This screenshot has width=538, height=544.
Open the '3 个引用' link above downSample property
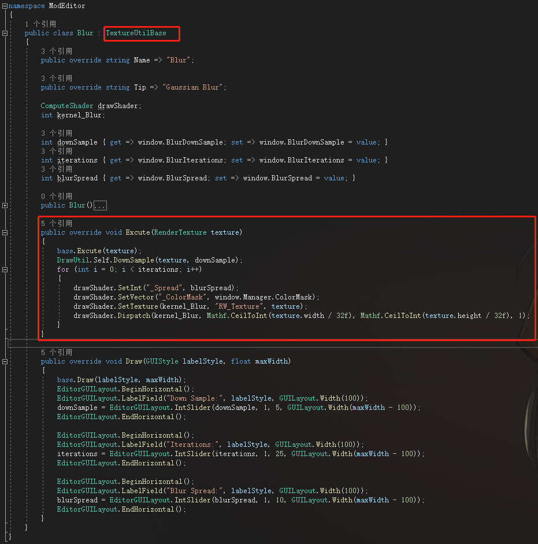(x=57, y=133)
